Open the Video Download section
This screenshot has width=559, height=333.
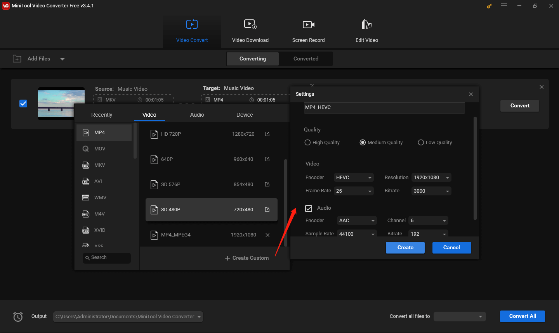[250, 31]
